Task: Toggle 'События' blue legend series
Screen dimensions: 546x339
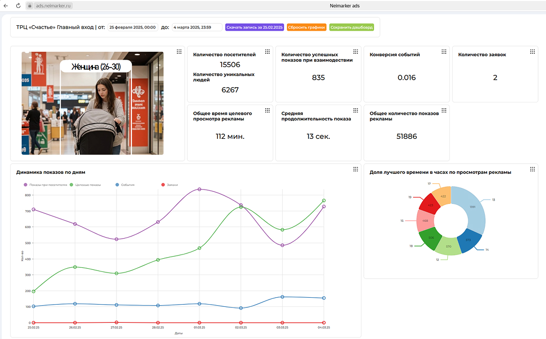Action: pos(125,185)
